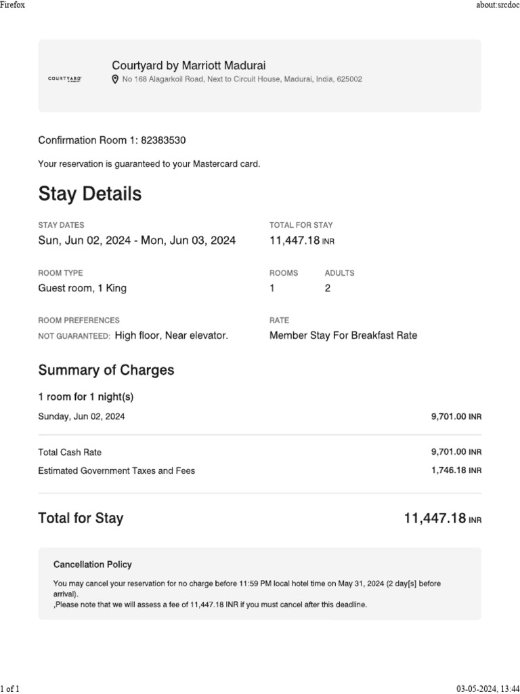Click the Total Cash Rate line
The height and width of the screenshot is (694, 520).
tap(70, 452)
